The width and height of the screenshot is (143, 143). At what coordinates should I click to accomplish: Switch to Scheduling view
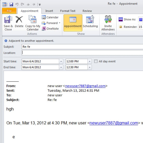click(x=90, y=23)
